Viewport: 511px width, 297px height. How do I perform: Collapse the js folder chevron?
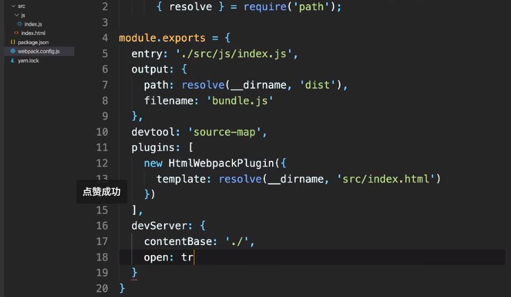pos(16,15)
